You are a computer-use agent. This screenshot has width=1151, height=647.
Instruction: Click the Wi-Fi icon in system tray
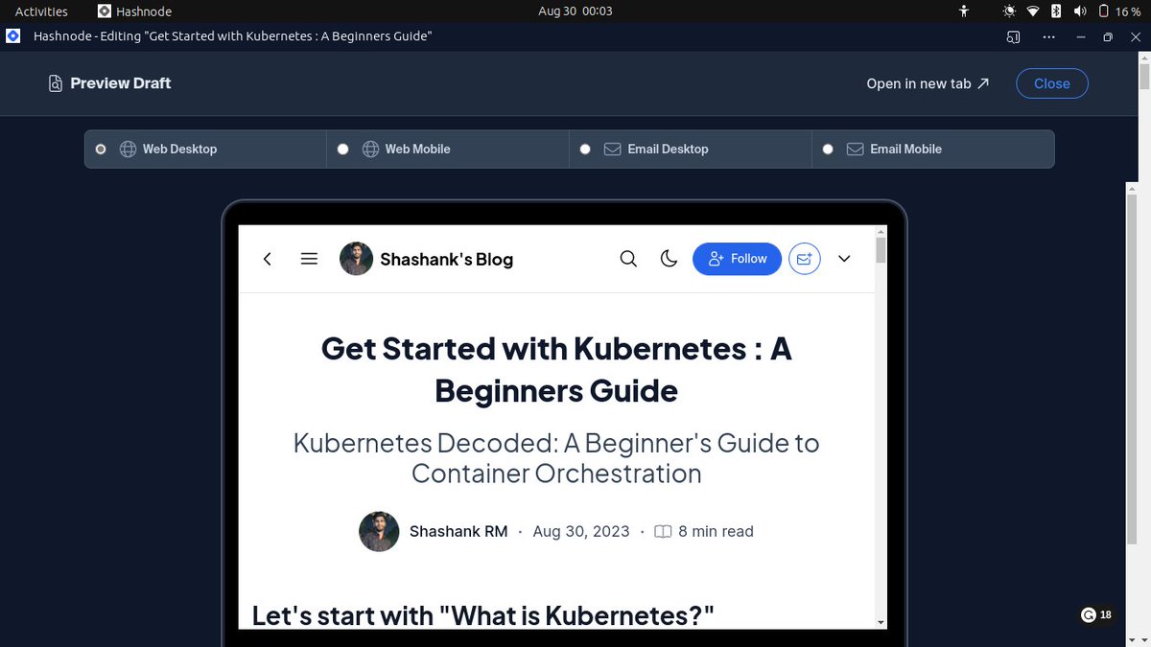pos(1033,12)
